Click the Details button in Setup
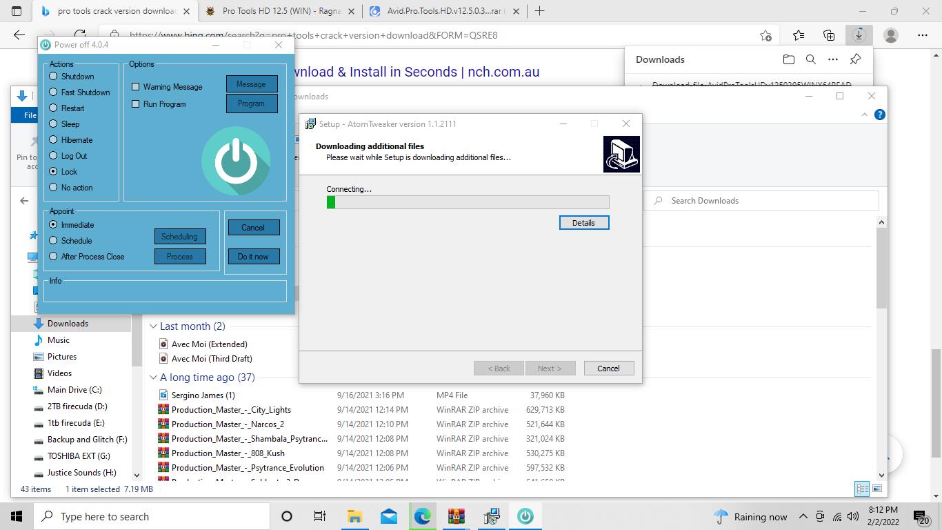This screenshot has width=942, height=530. coord(583,223)
